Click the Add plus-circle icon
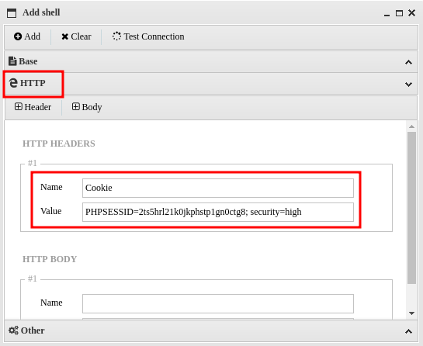Viewport: 423px width, 346px height. (18, 36)
